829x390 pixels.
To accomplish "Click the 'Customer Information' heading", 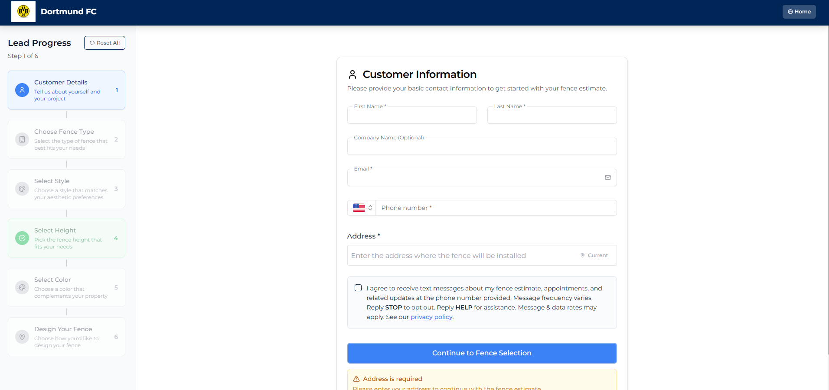I will 419,74.
